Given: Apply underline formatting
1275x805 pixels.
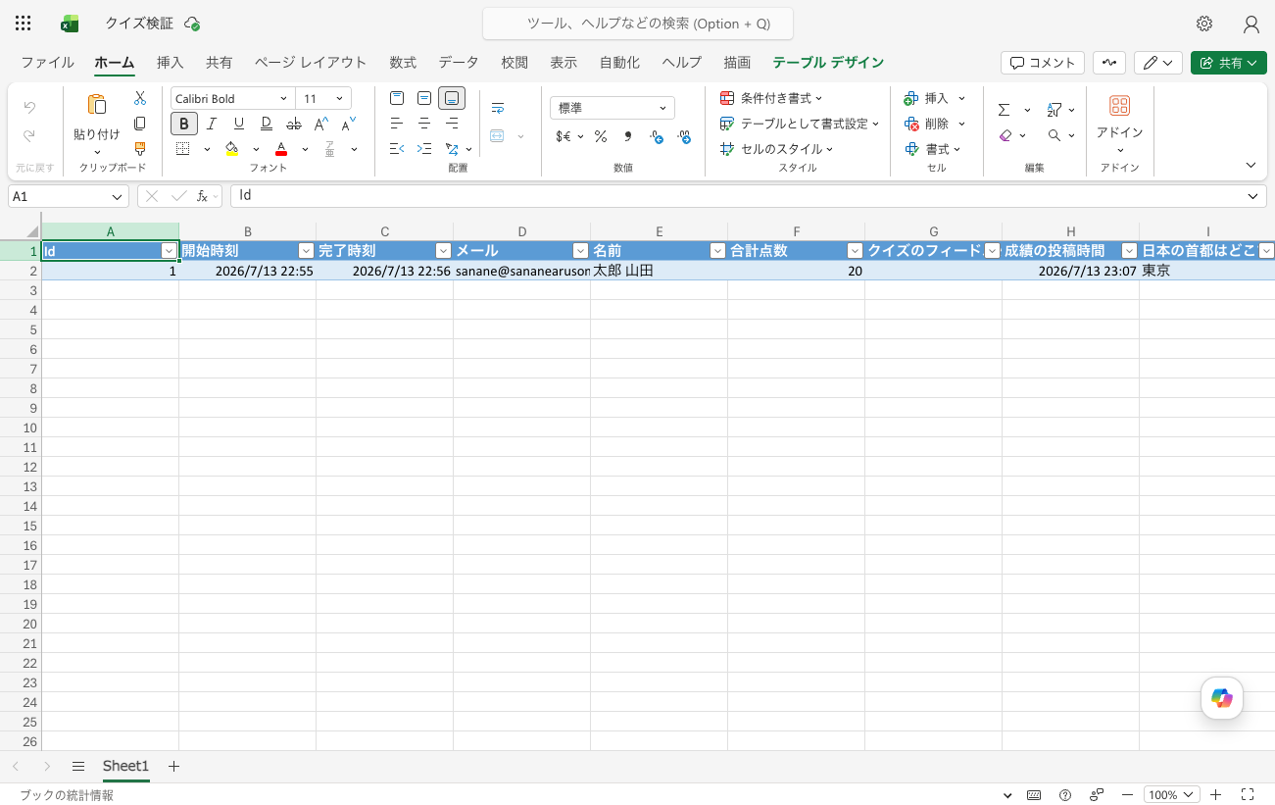Looking at the screenshot, I should [238, 124].
